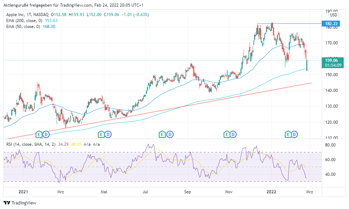The height and width of the screenshot is (209, 349).
Task: Open the dividend marker of February 2022
Action: (x=294, y=134)
